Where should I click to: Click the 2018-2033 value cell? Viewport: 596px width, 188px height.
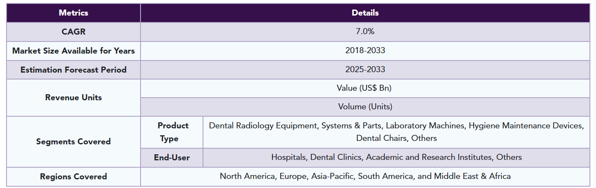coord(365,51)
